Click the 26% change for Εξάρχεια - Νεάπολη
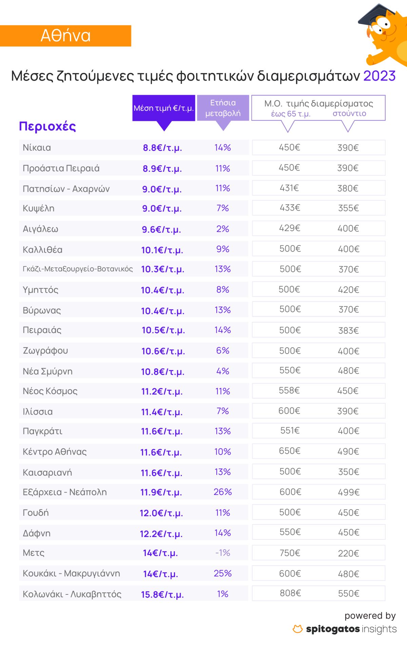The width and height of the screenshot is (407, 645). click(222, 492)
